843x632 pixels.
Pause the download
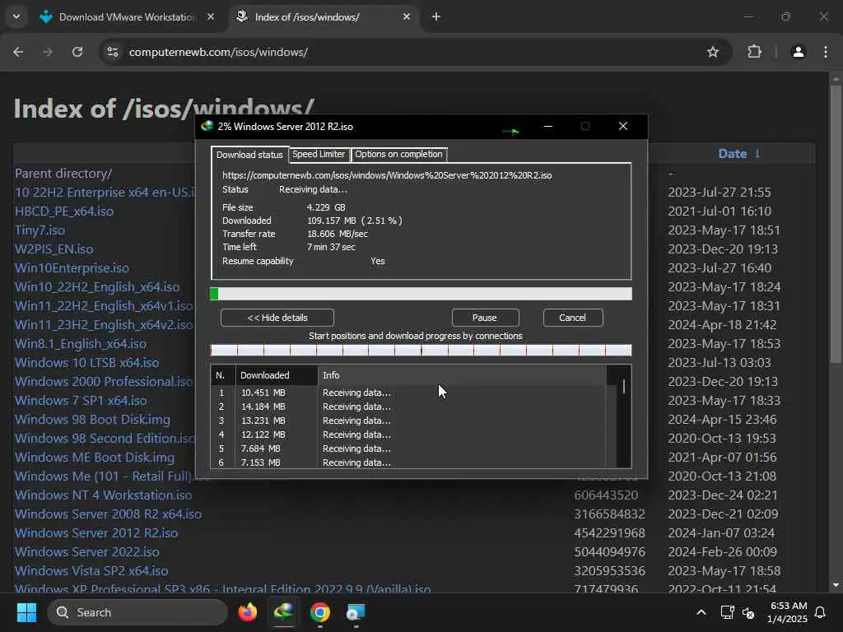pos(485,318)
